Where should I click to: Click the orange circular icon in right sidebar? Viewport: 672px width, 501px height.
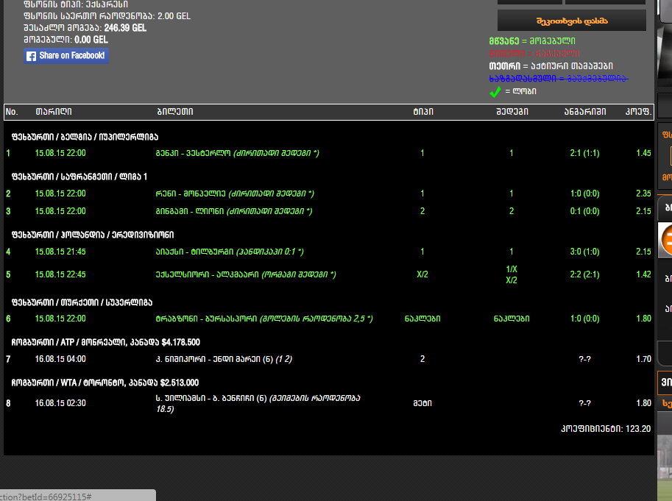(x=667, y=240)
